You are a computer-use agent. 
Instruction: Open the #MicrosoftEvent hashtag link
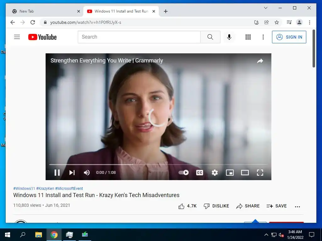[x=69, y=189]
